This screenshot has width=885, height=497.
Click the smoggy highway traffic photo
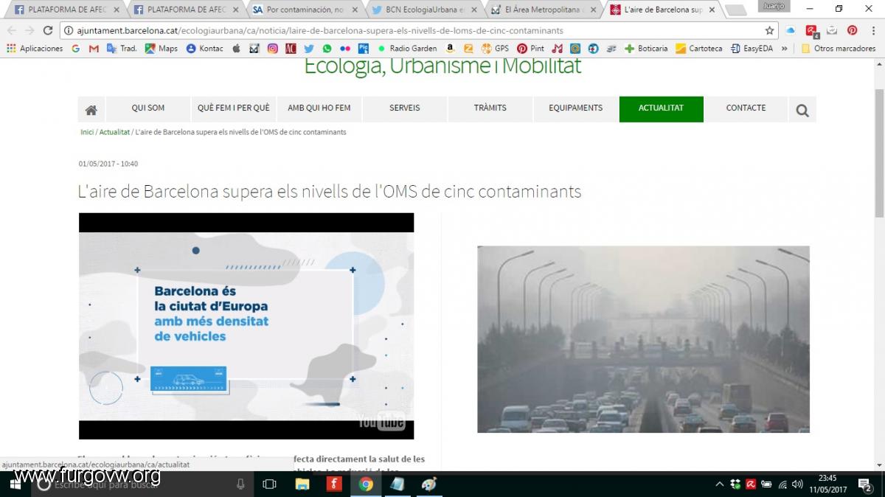point(643,339)
